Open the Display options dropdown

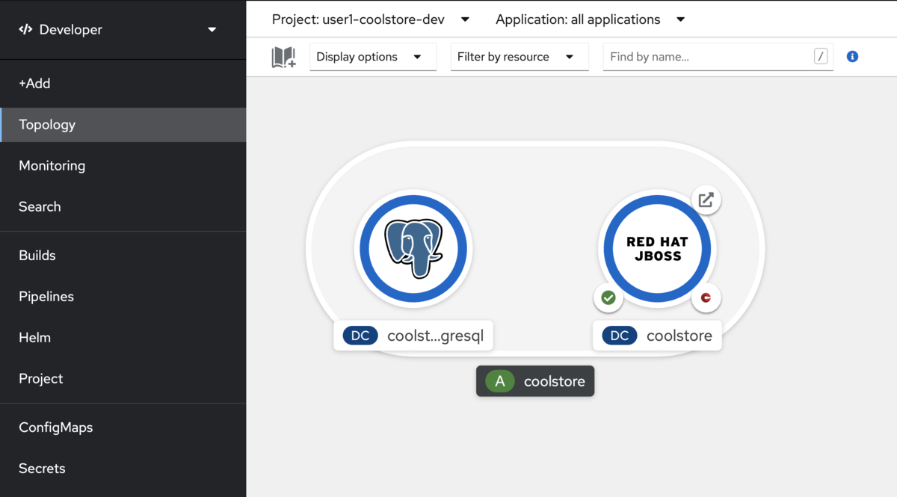coord(373,57)
